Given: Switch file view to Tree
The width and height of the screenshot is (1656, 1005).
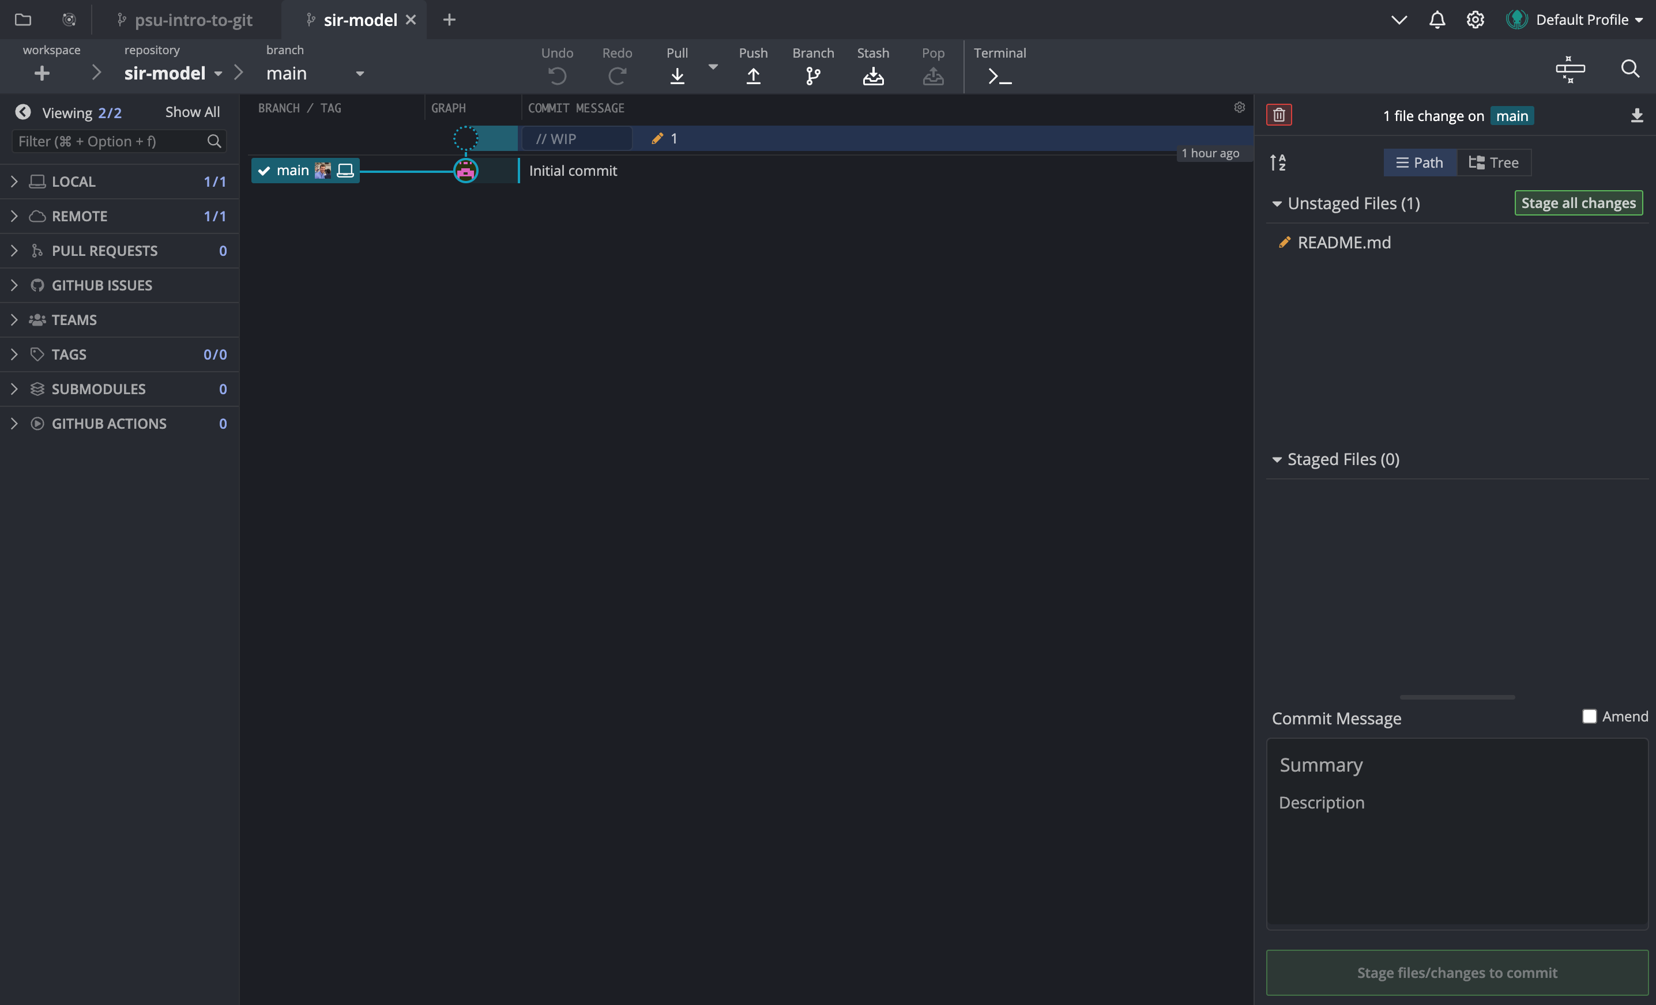Looking at the screenshot, I should [1493, 163].
